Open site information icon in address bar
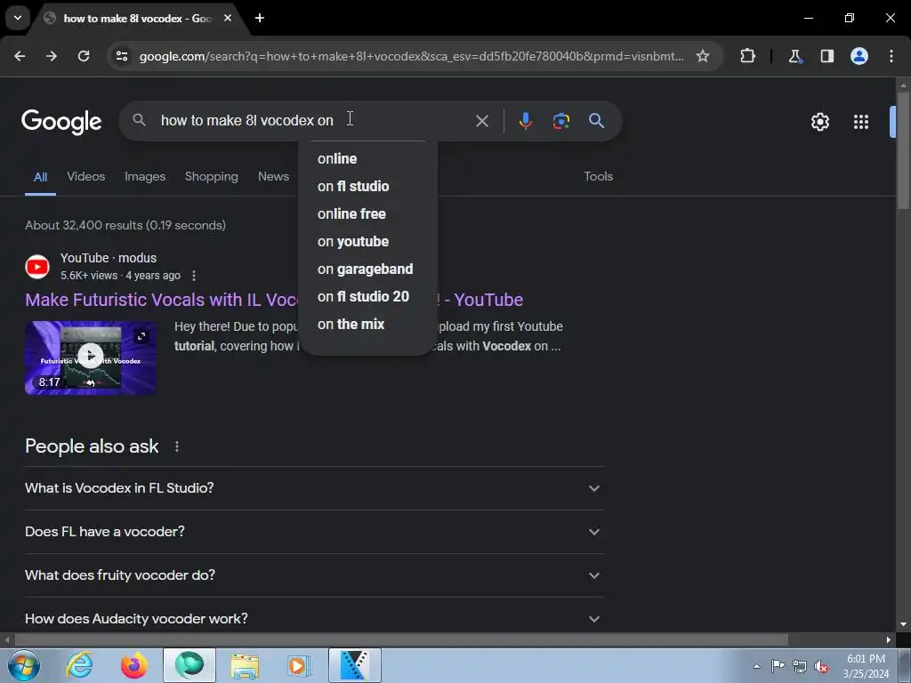The height and width of the screenshot is (683, 911). (x=121, y=56)
